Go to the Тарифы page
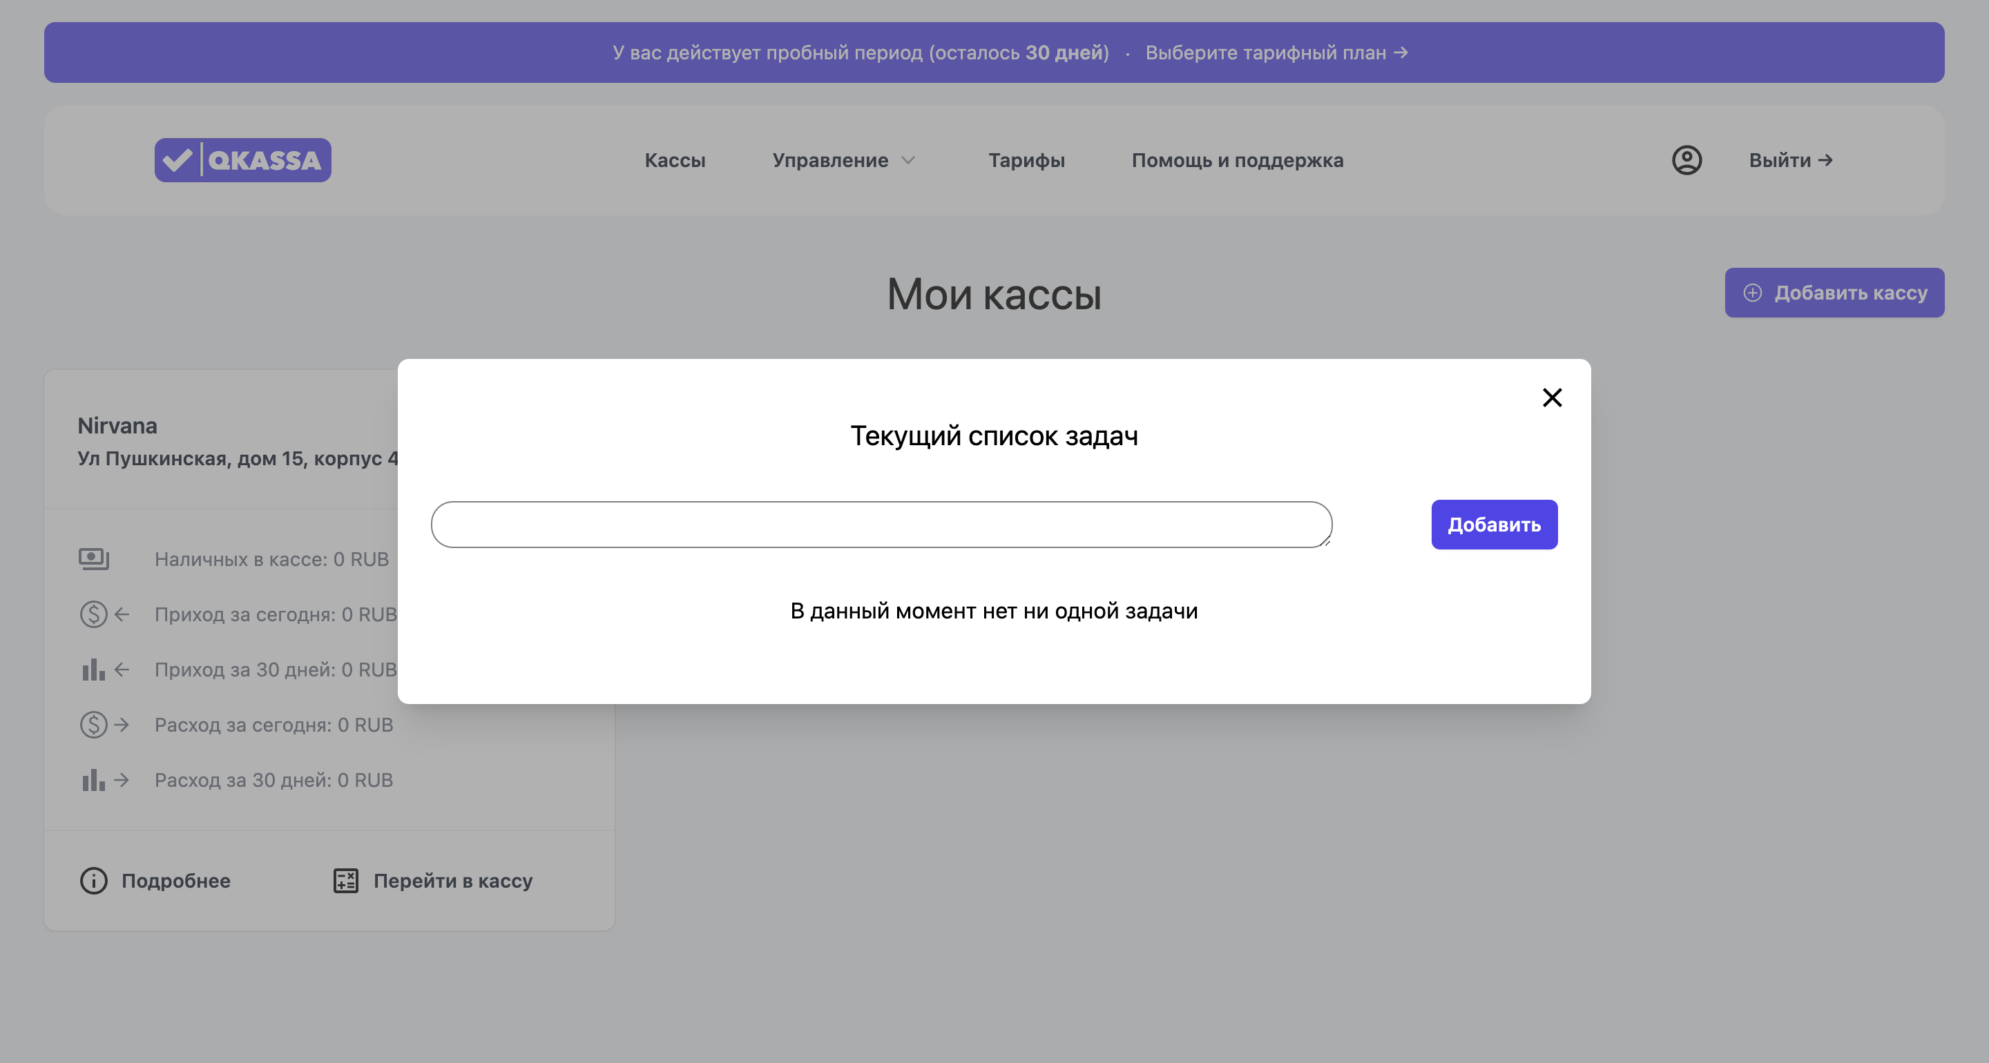The height and width of the screenshot is (1063, 1989). [x=1026, y=161]
